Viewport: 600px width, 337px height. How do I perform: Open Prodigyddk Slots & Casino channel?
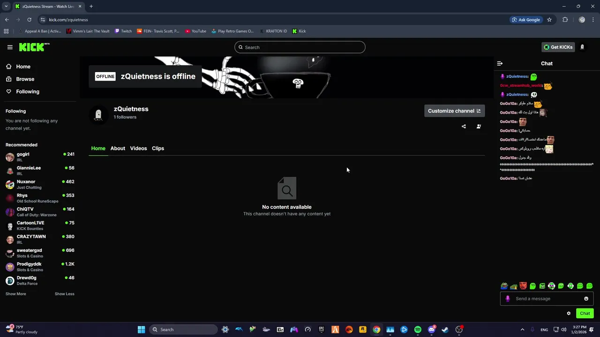(40, 267)
